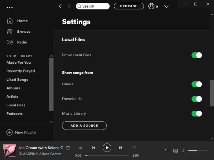Mute with the volume speaker icon
The width and height of the screenshot is (214, 160).
183,151
